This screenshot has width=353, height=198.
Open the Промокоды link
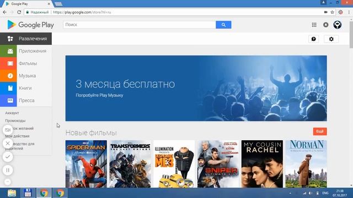tap(15, 120)
